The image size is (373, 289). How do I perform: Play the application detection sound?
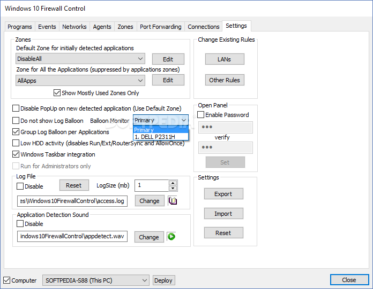(171, 237)
